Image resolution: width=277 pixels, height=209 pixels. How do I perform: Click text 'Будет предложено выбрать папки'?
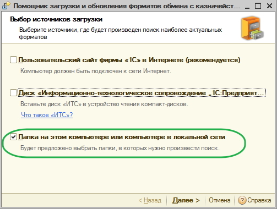68,148
